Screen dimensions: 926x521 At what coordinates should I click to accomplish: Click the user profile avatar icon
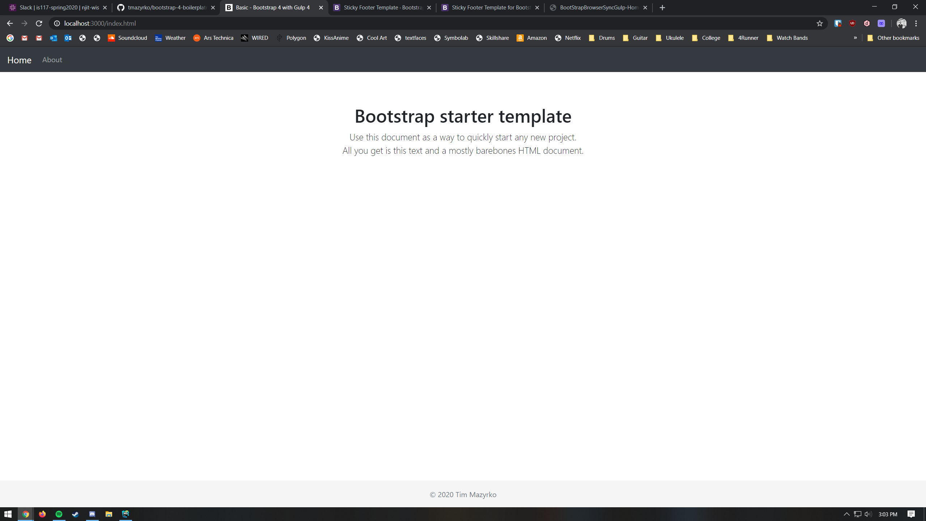pos(901,24)
